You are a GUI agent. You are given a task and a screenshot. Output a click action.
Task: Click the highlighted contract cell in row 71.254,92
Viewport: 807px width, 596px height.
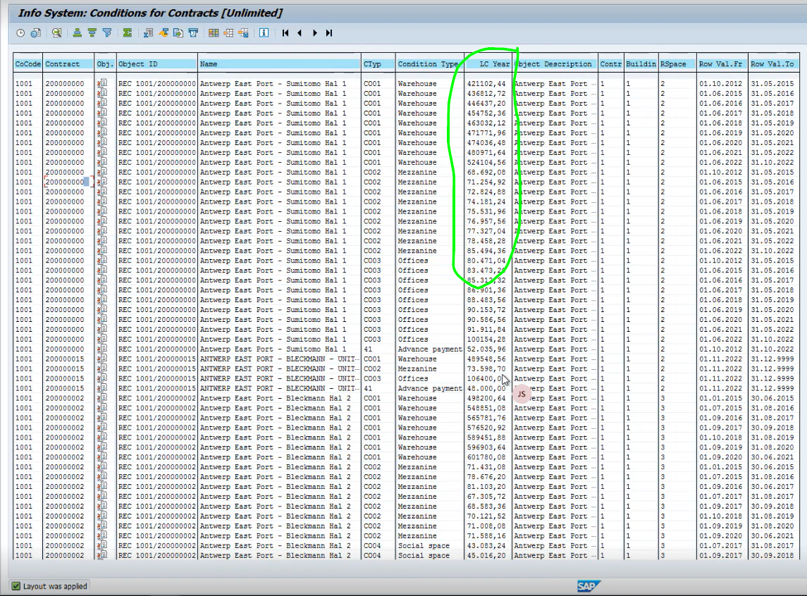(68, 182)
